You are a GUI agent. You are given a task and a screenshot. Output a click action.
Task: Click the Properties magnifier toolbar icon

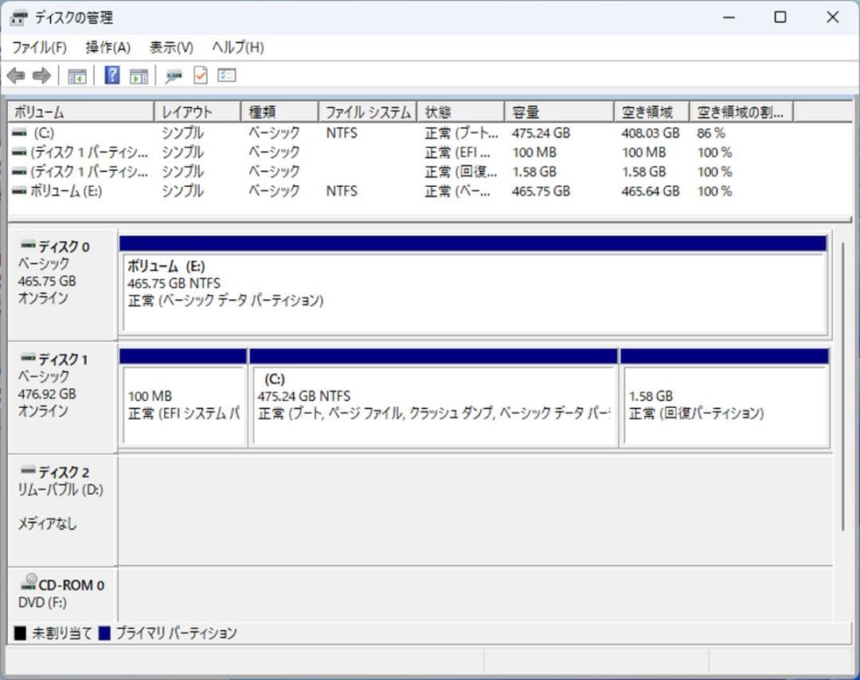pos(172,76)
